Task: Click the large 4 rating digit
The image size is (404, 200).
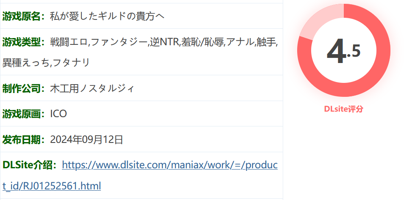Action: pyautogui.click(x=337, y=52)
